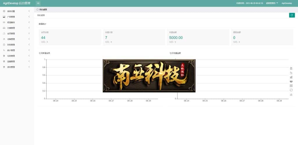Click the icon beside 任务管理
Screen dimensions: 298x145
point(4,56)
